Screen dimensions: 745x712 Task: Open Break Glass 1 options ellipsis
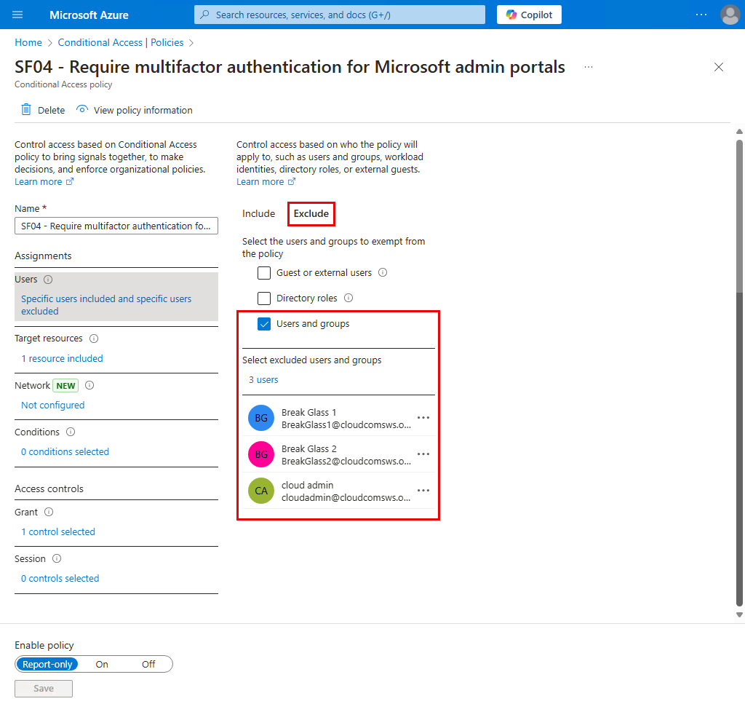pyautogui.click(x=423, y=418)
